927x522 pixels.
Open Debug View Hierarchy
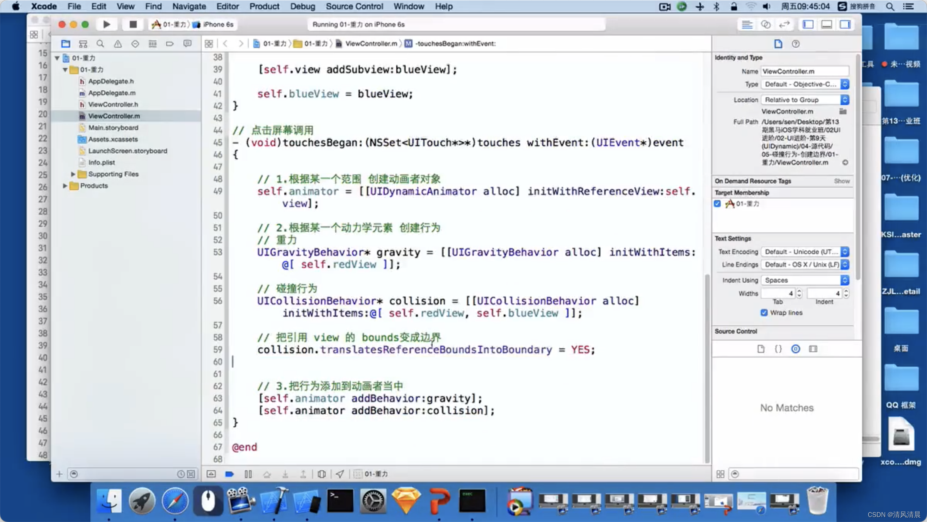321,474
